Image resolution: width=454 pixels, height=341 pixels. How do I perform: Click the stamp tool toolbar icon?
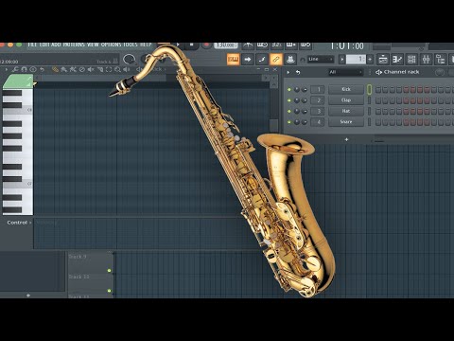[x=290, y=59]
